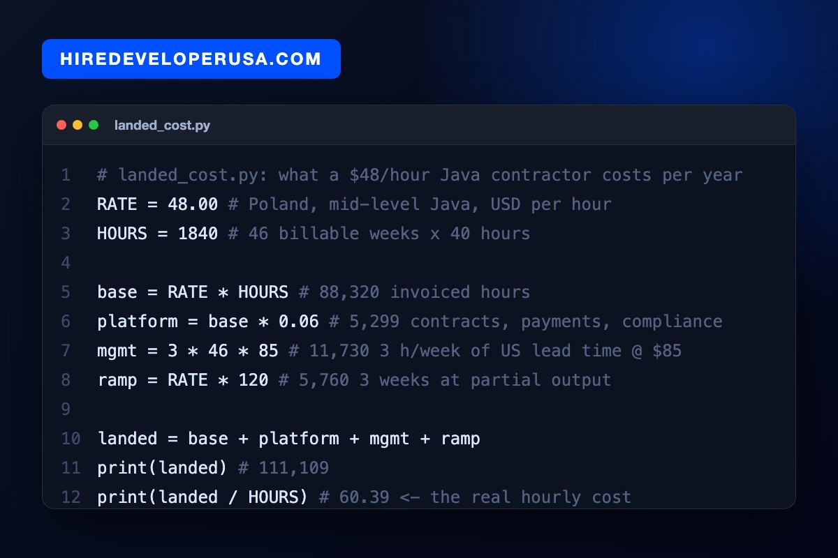The width and height of the screenshot is (838, 558).
Task: Click the '# 111,109' comment
Action: [284, 467]
